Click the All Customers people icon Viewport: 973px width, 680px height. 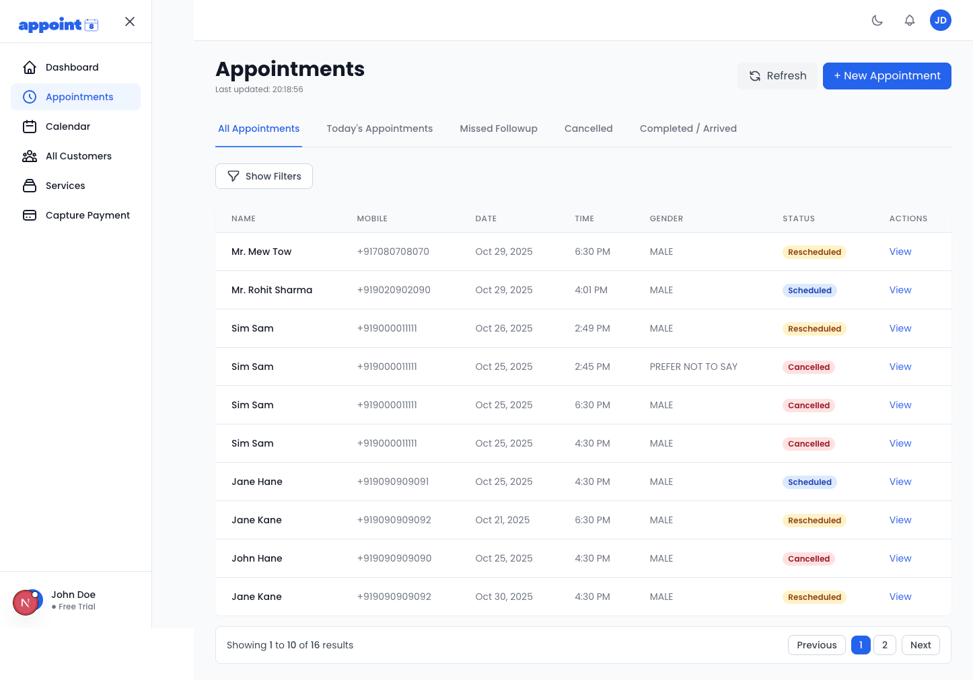pyautogui.click(x=30, y=156)
